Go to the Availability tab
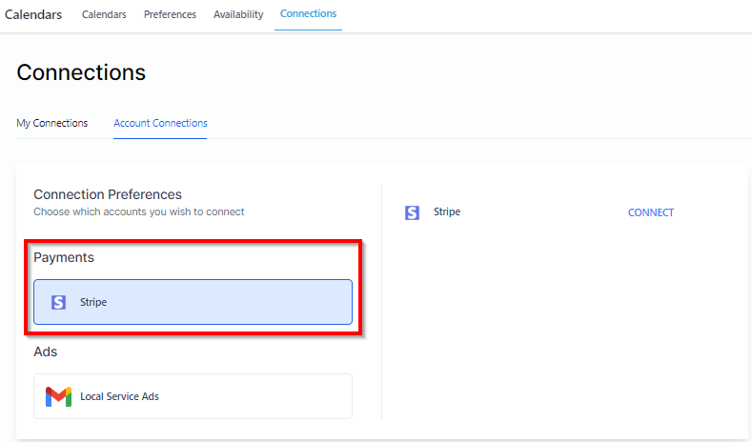 [x=238, y=14]
